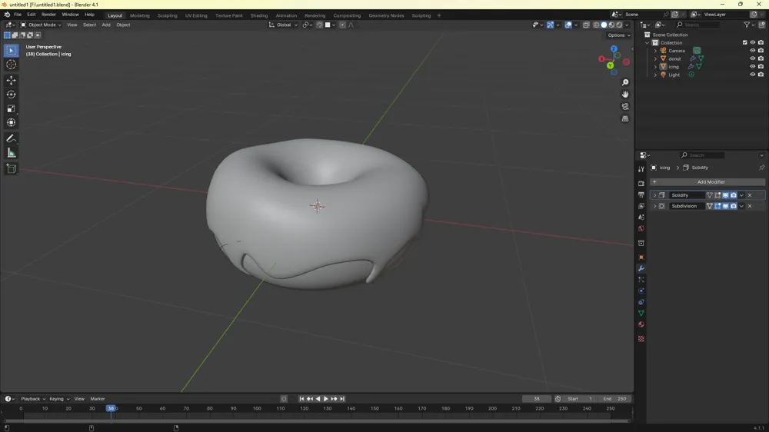Open the viewport Options dropdown
Viewport: 769px width, 432px height.
(619, 35)
